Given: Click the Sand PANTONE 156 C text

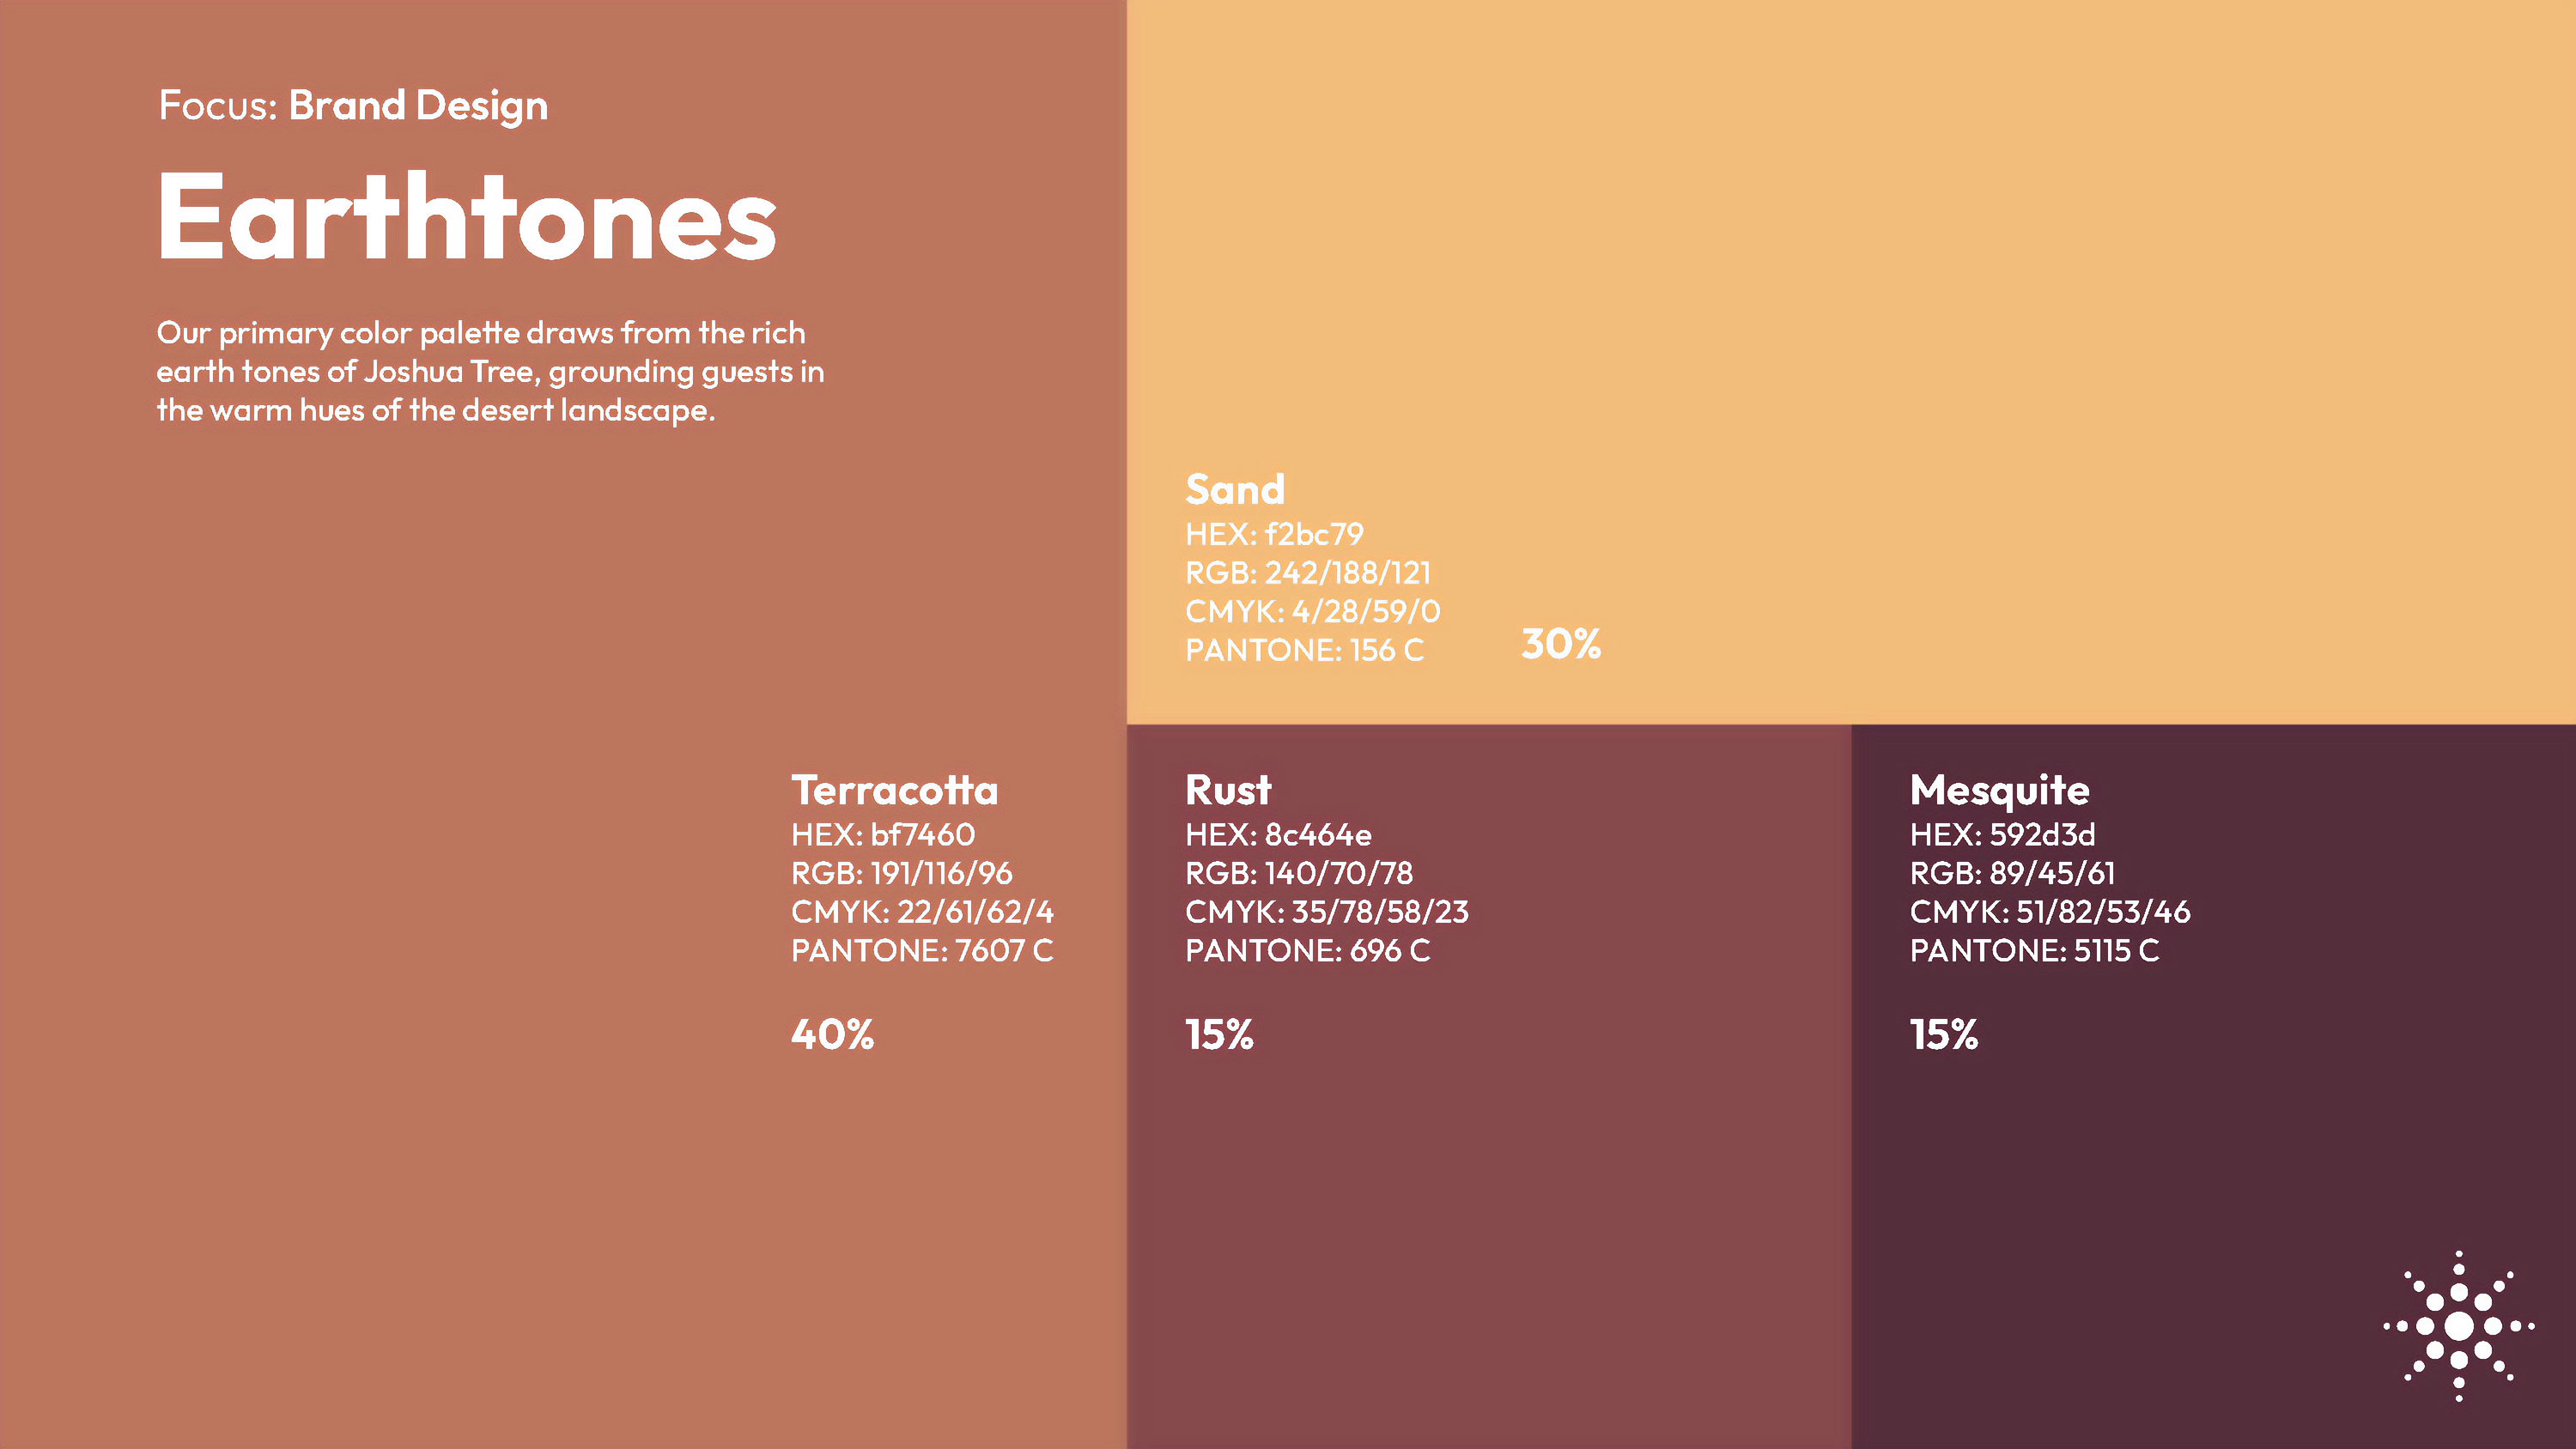Looking at the screenshot, I should tap(1304, 650).
